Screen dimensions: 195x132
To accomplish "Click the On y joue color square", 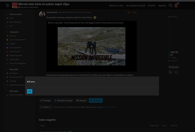I will point(7,36).
